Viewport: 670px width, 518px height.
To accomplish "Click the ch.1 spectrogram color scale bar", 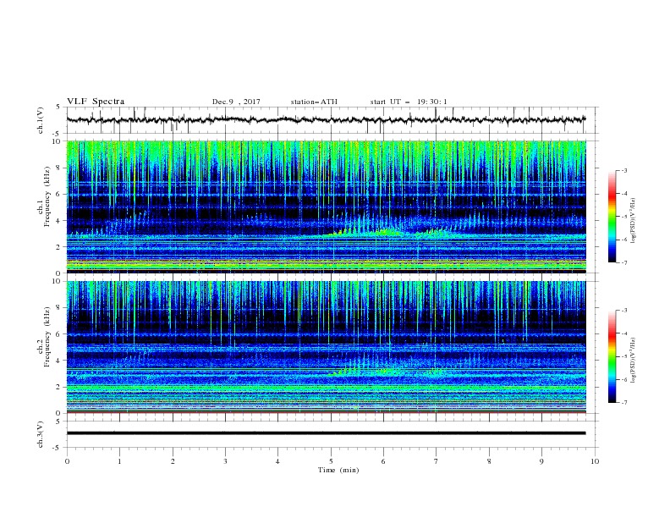I will pos(612,217).
